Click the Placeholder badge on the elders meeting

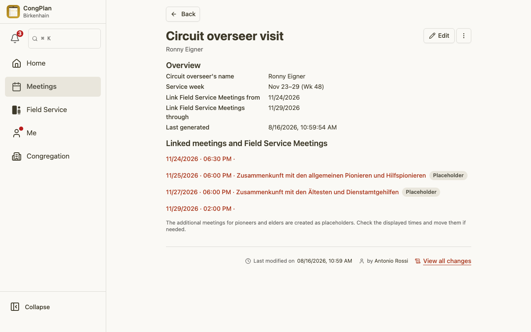pos(421,192)
